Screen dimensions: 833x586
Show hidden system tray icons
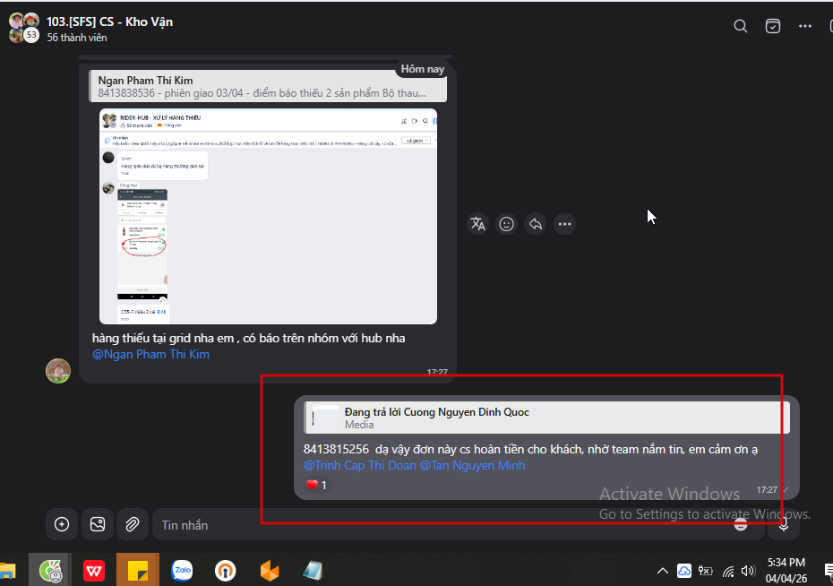point(663,571)
